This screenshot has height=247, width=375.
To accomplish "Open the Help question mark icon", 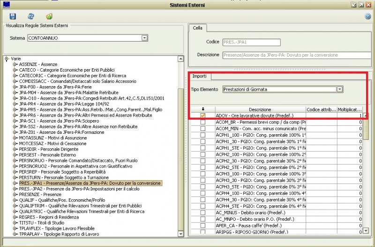I will [x=367, y=16].
